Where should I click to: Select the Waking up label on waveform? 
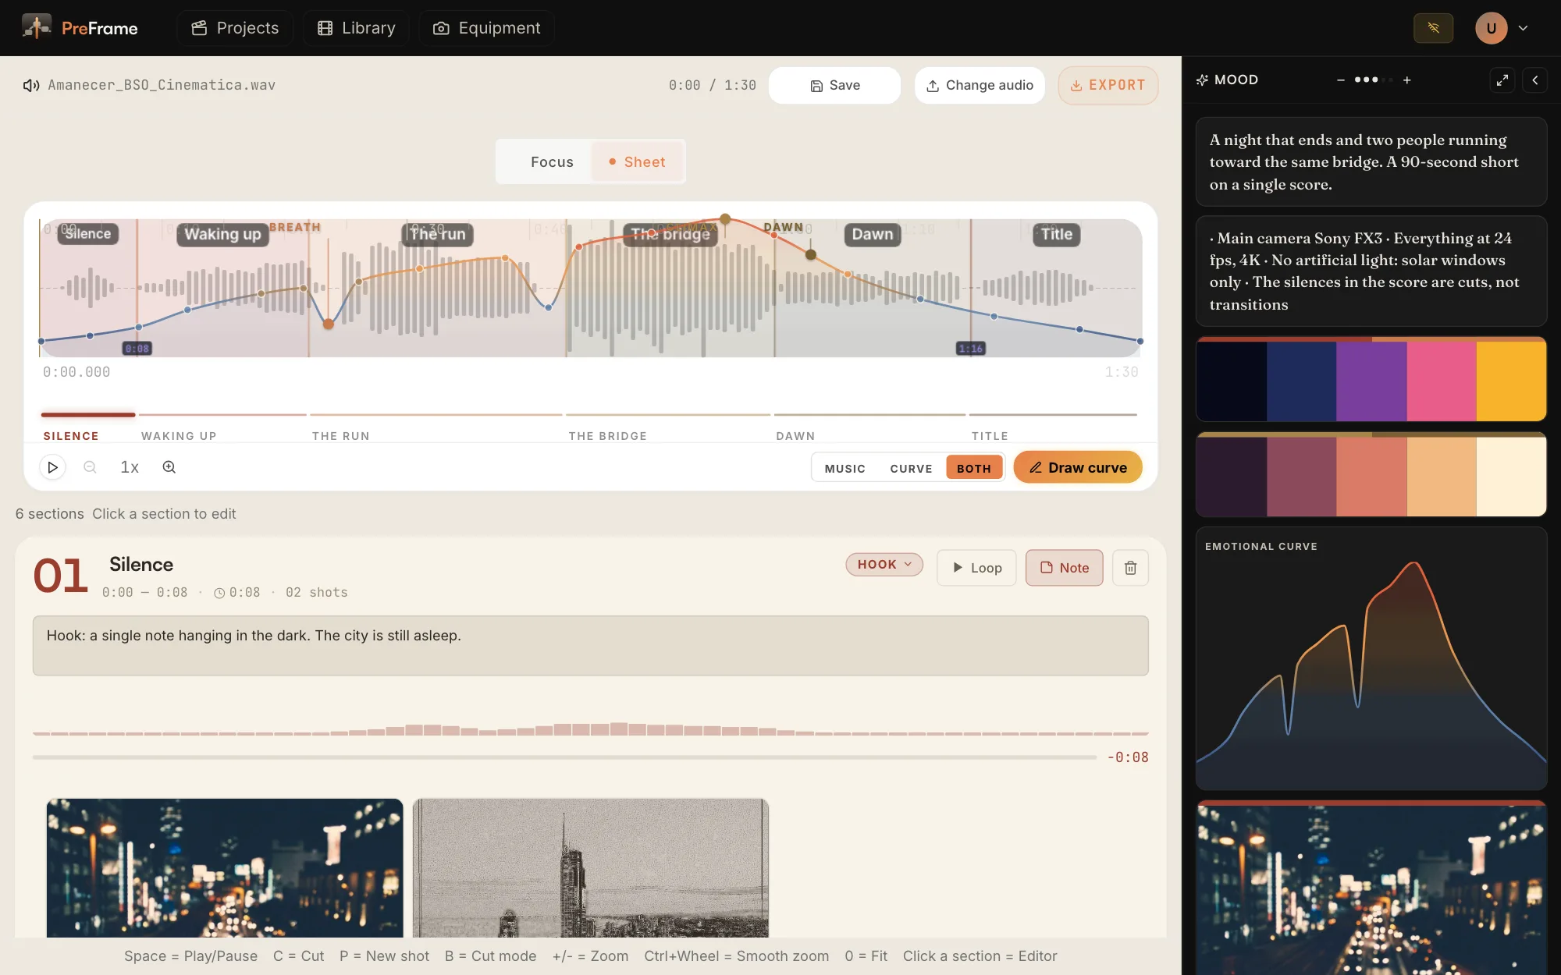tap(222, 235)
